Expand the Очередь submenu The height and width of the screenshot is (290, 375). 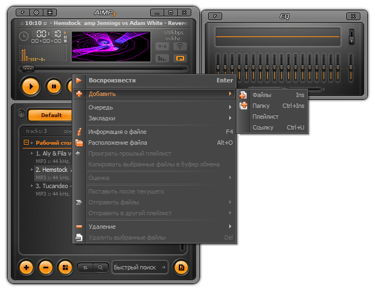(154, 107)
